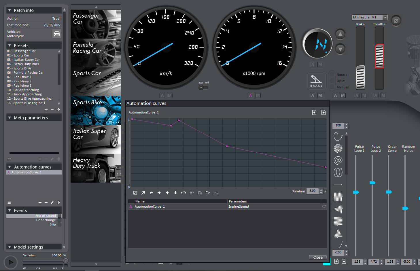Click the import curve icon in Automation curves header
This screenshot has height=271, width=420.
coord(314,112)
